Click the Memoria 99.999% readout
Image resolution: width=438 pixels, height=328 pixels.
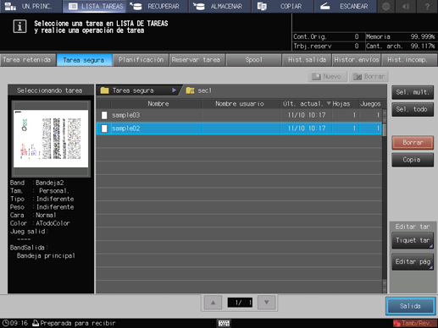click(401, 36)
